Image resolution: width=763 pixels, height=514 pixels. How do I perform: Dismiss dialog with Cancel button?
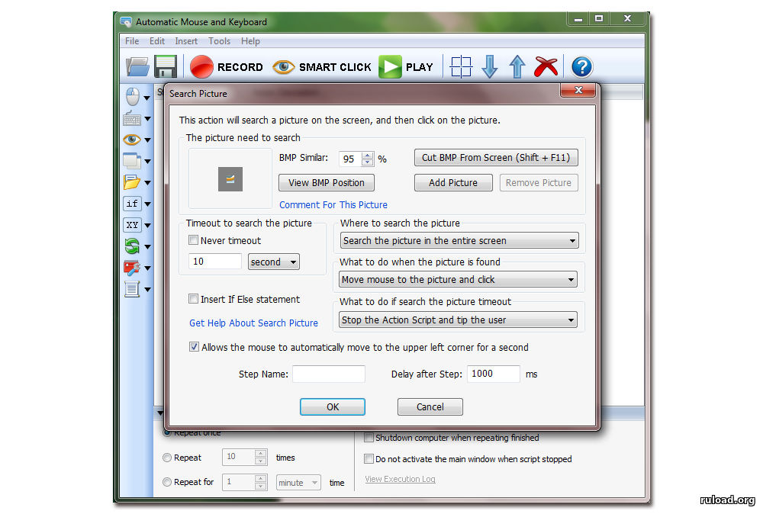coord(430,407)
